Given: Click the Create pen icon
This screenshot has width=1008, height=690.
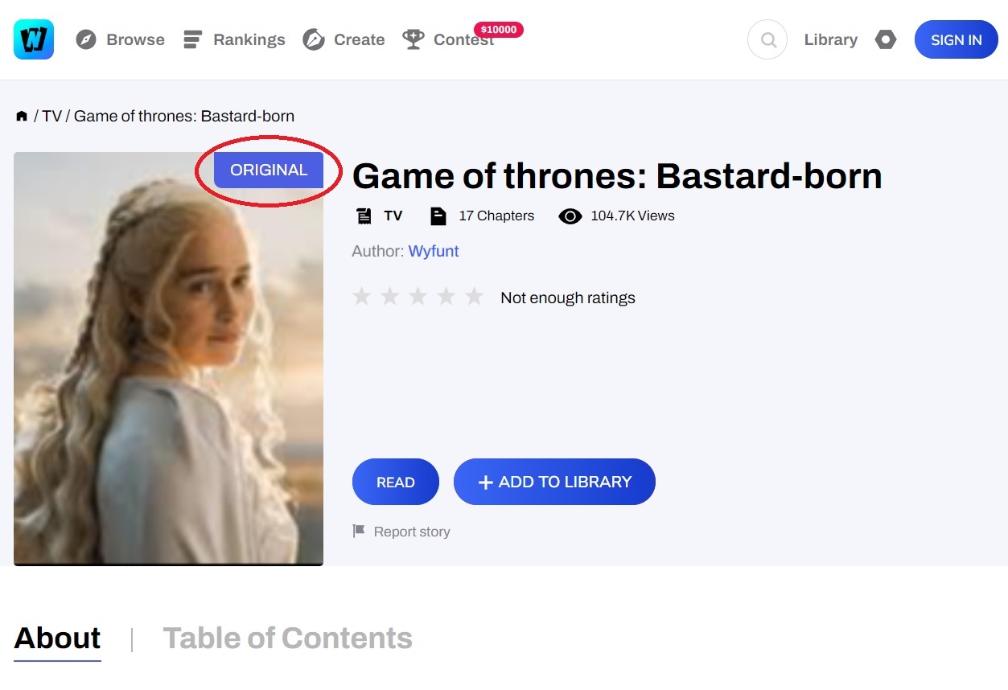Looking at the screenshot, I should tap(314, 39).
